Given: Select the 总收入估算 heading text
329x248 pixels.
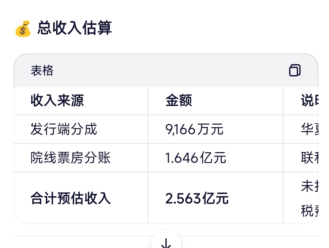Looking at the screenshot, I should coord(75,28).
